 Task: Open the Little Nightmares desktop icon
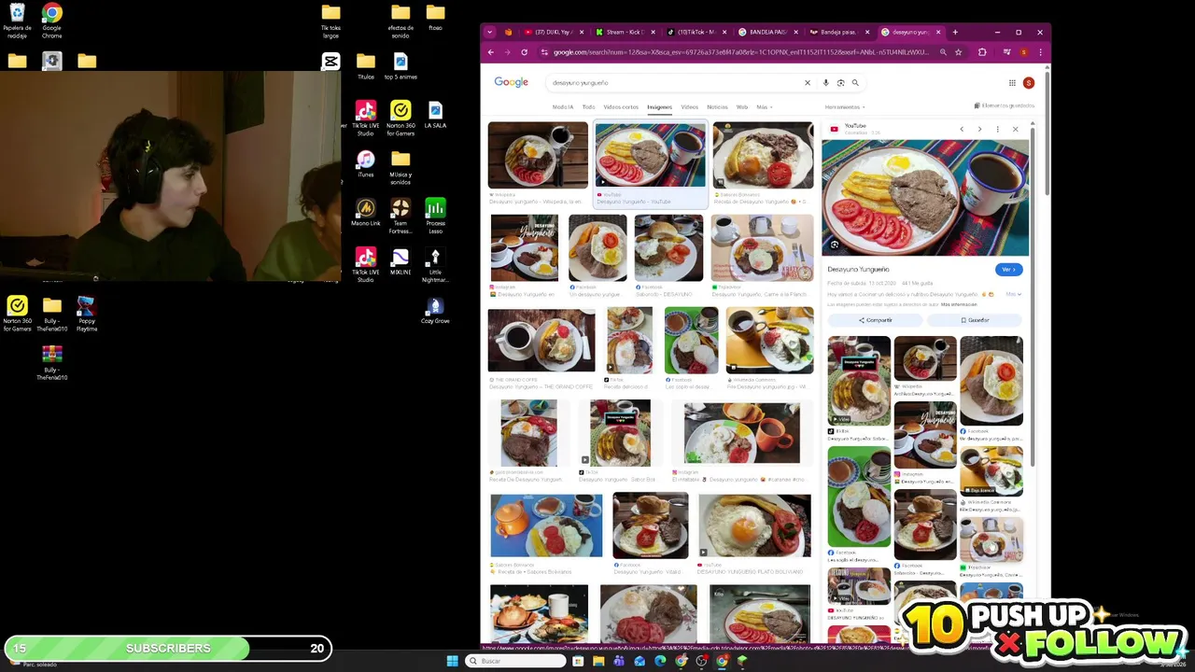[435, 264]
